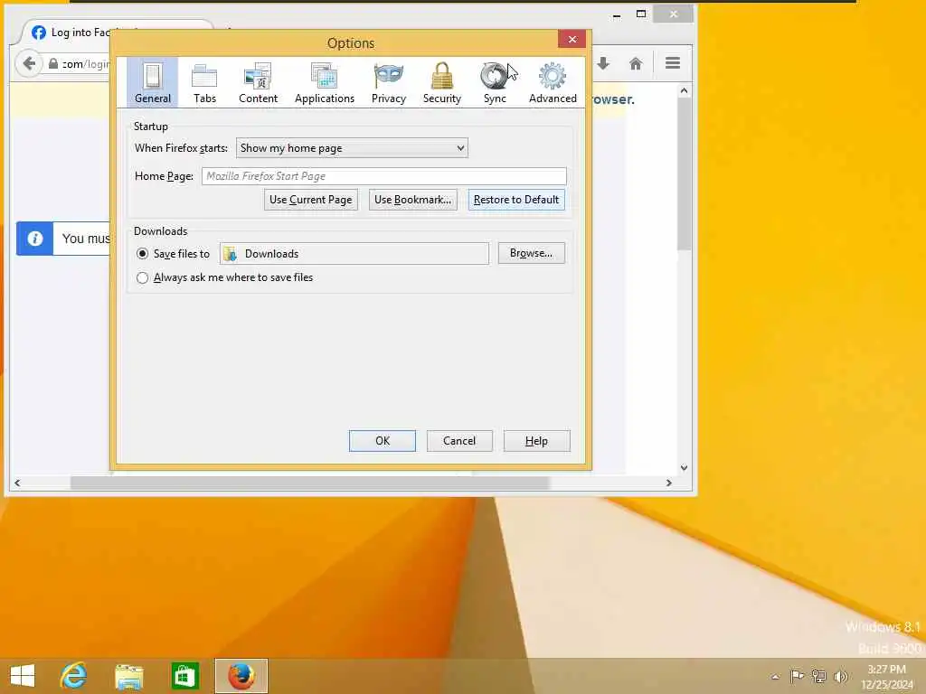This screenshot has width=926, height=694.
Task: Minimize the Firefox window
Action: click(x=617, y=14)
